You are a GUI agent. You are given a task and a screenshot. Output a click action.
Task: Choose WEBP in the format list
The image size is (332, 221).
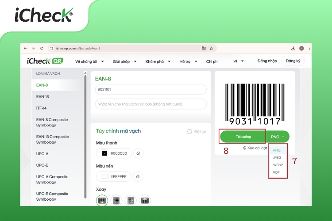[278, 165]
